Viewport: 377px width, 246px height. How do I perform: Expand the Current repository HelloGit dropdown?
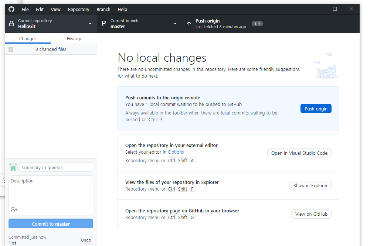pyautogui.click(x=51, y=24)
